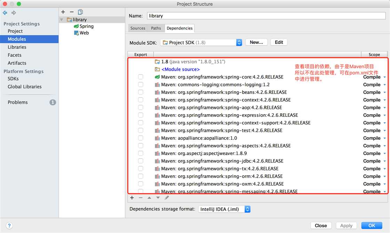Click the Problems count badge

pyautogui.click(x=53, y=102)
